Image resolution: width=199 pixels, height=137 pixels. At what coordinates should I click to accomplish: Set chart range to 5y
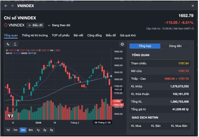(52, 130)
